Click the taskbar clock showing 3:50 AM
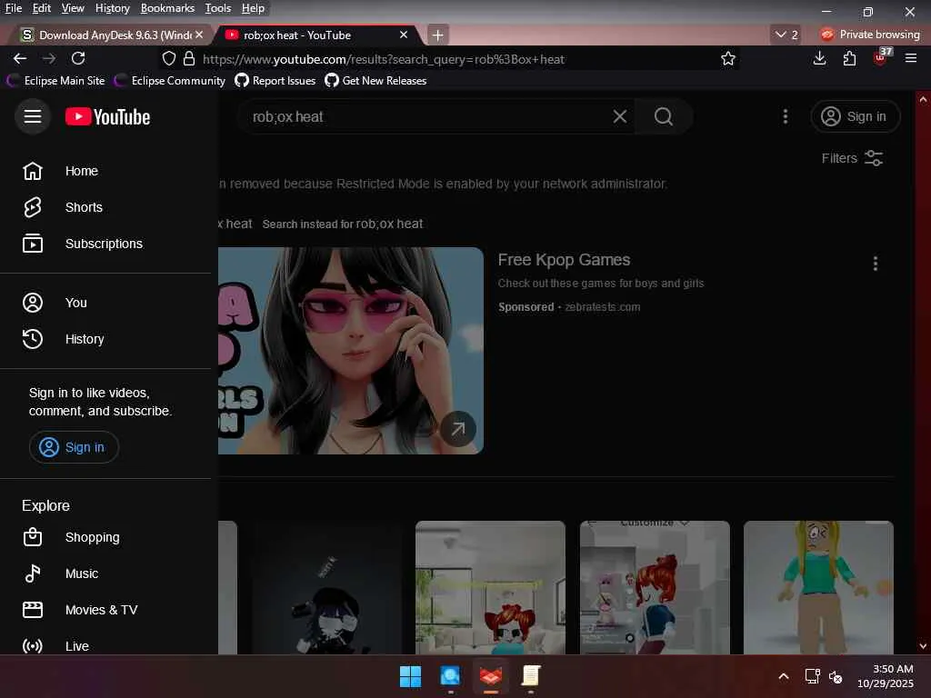The width and height of the screenshot is (931, 698). click(886, 676)
